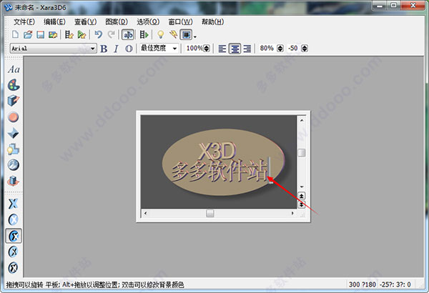This screenshot has height=293, width=429.
Task: Click the Export image icon
Action: pyautogui.click(x=53, y=35)
